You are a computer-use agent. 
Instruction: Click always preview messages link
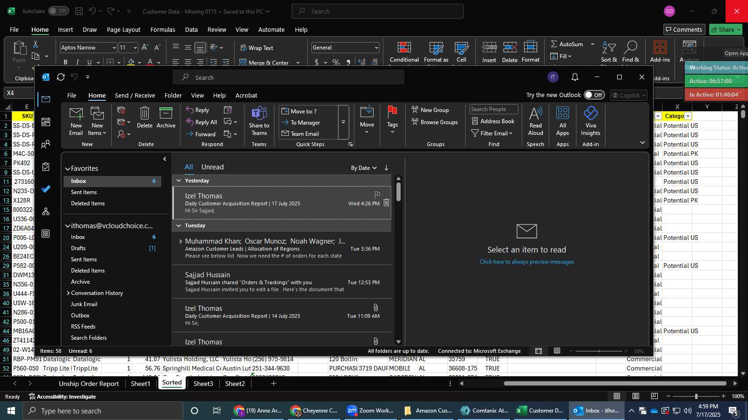[527, 262]
